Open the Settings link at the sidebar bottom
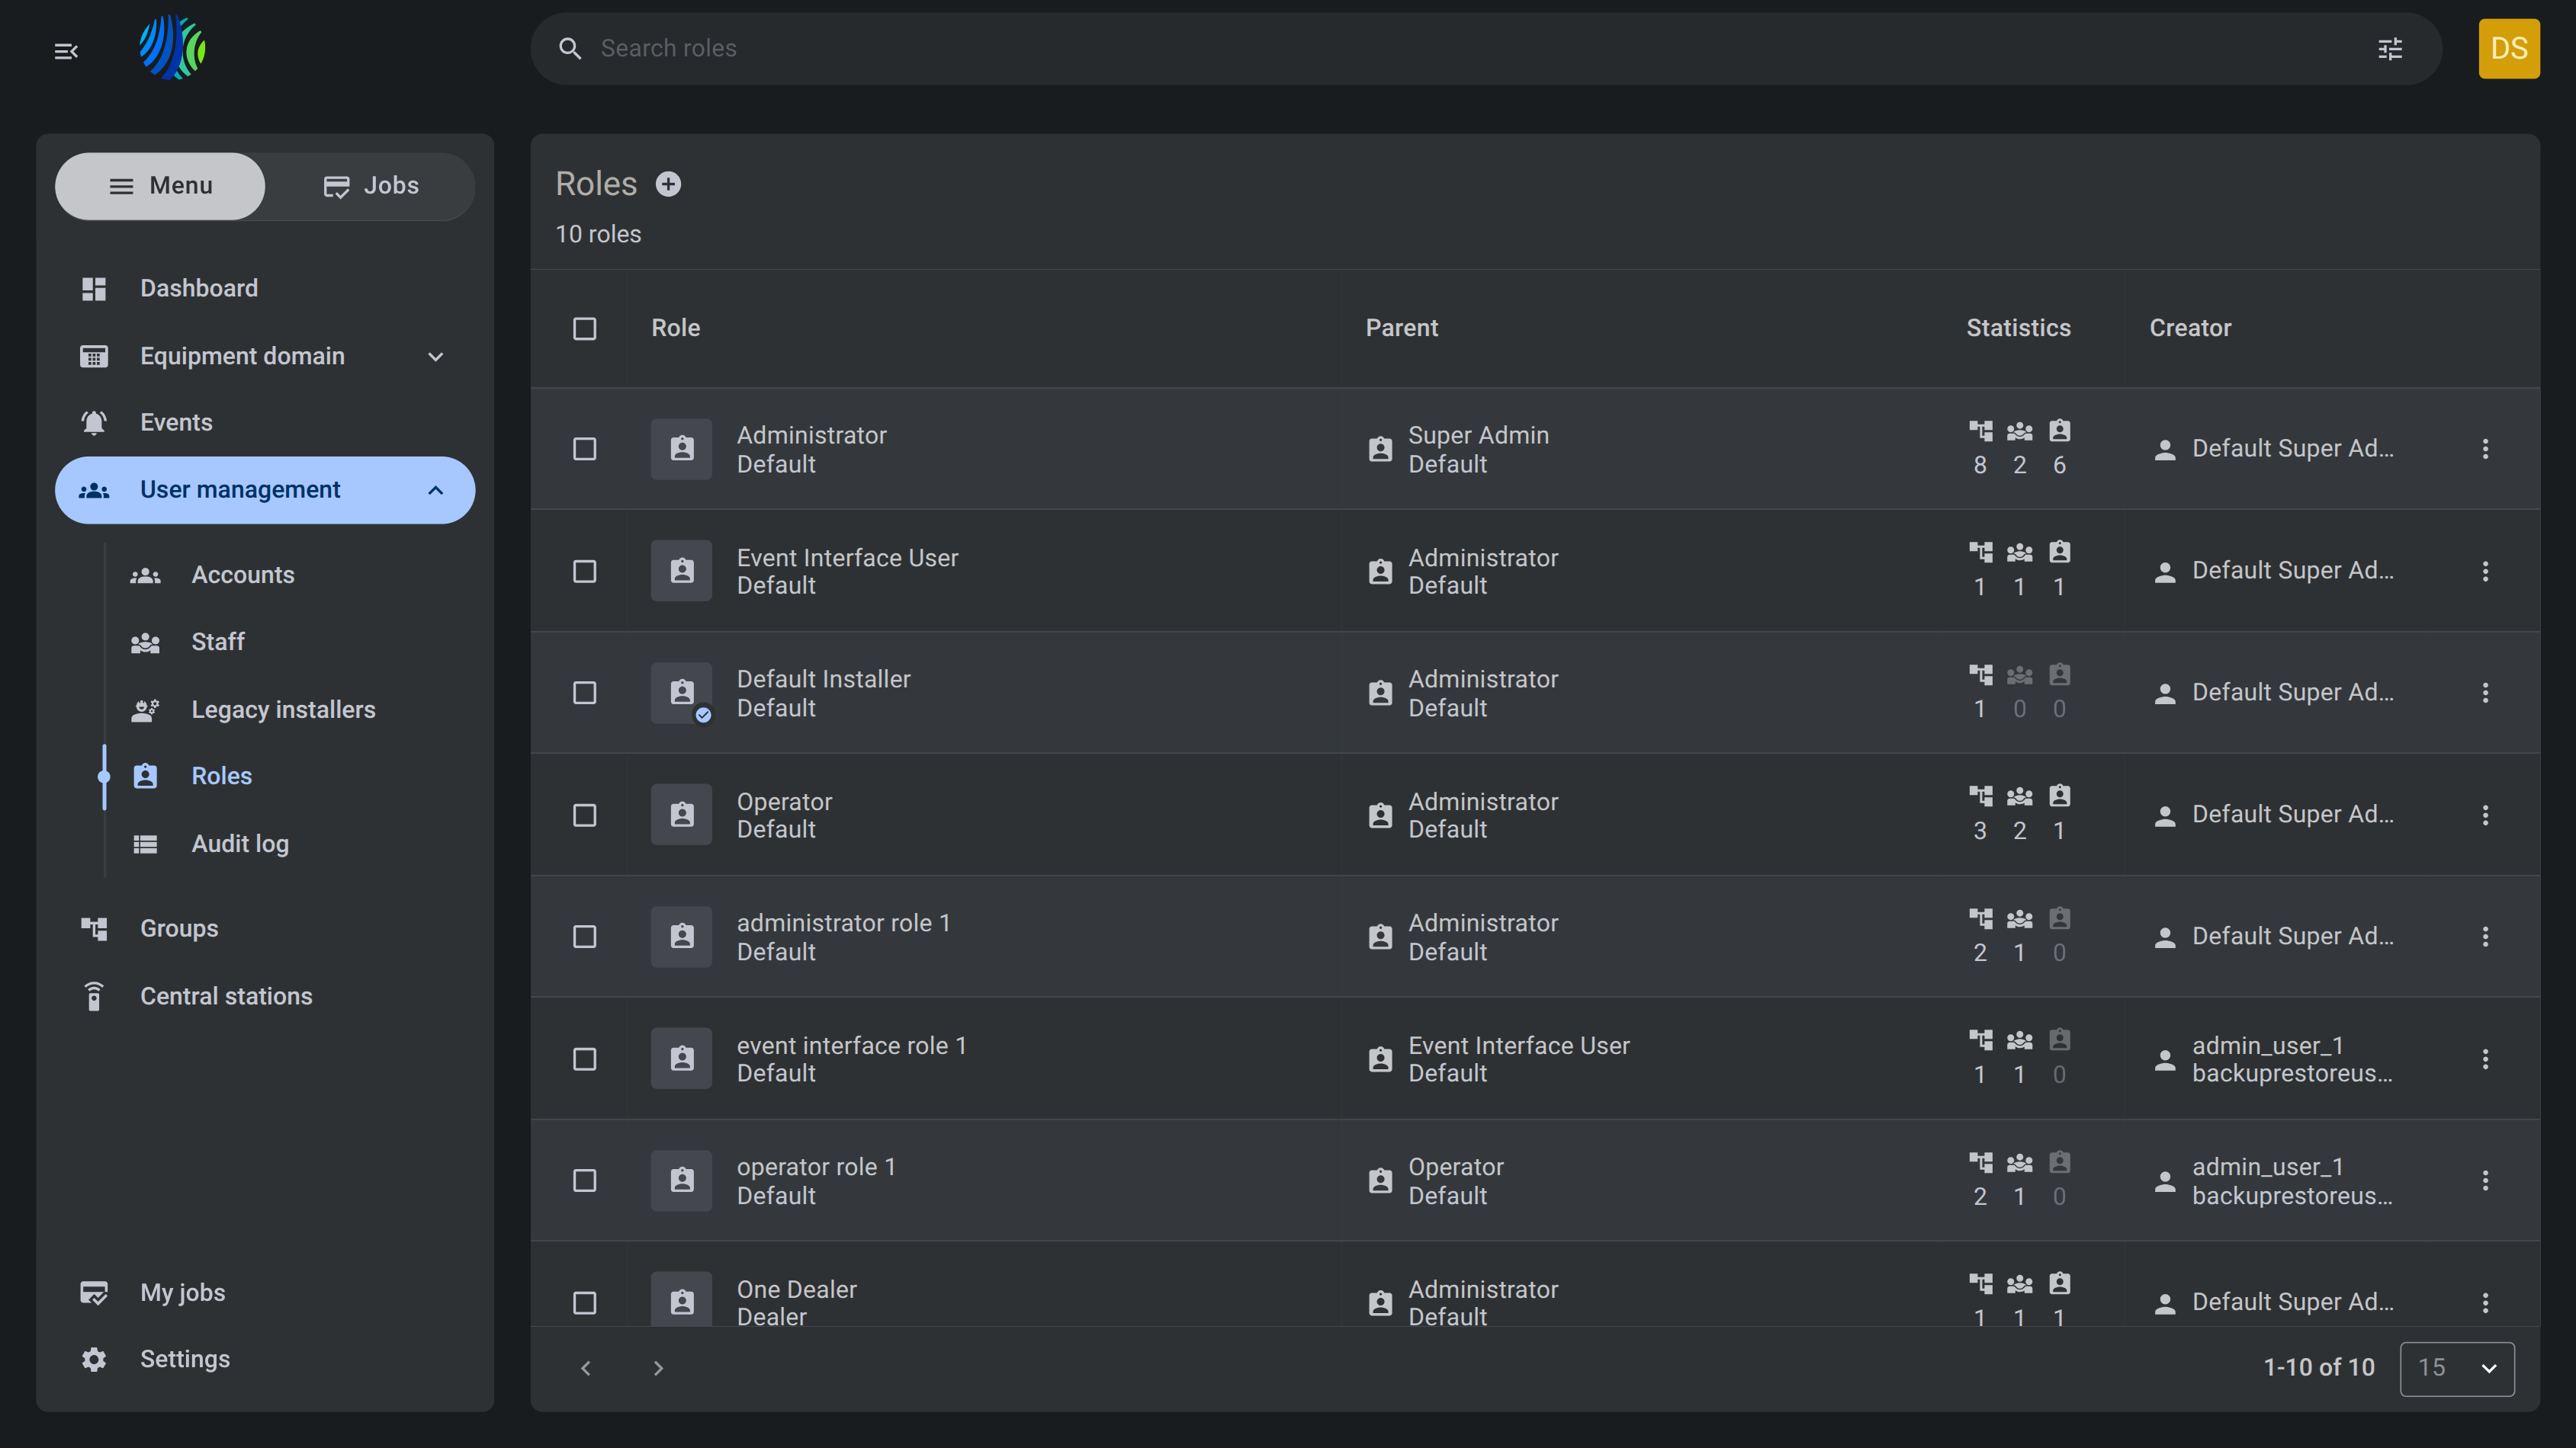 click(x=185, y=1359)
